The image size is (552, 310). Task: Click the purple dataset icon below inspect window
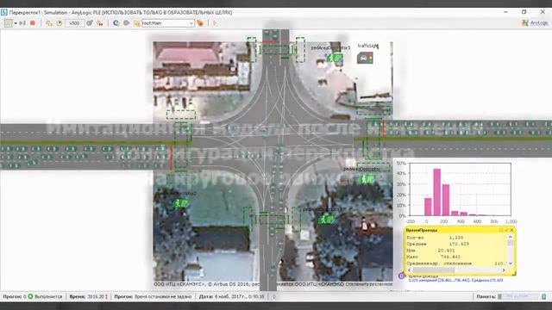click(401, 276)
